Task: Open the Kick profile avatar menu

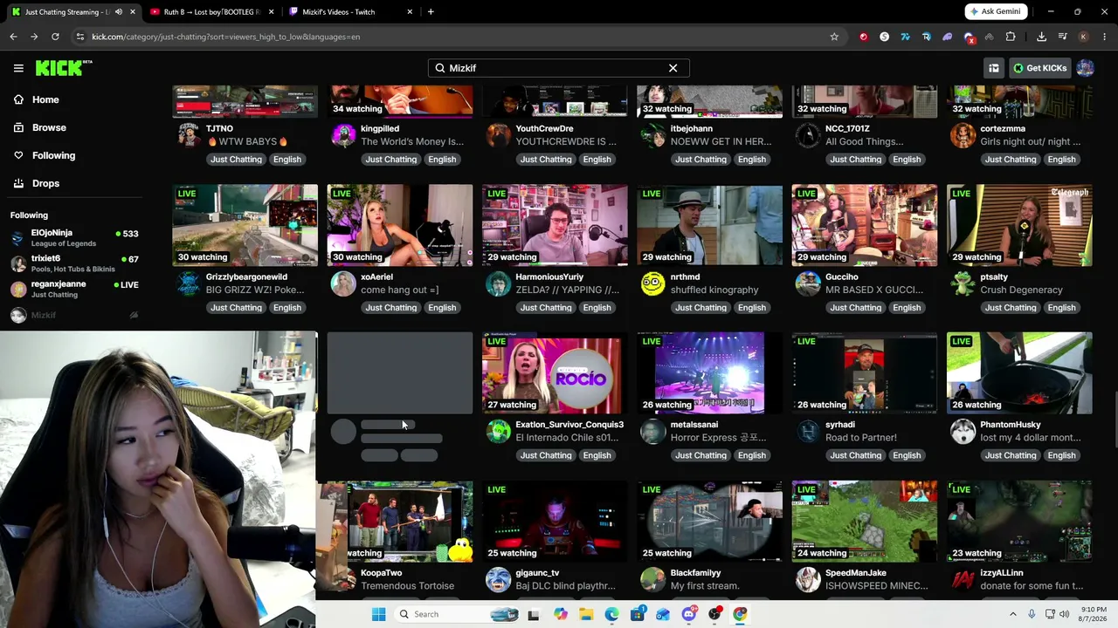Action: click(x=1085, y=68)
